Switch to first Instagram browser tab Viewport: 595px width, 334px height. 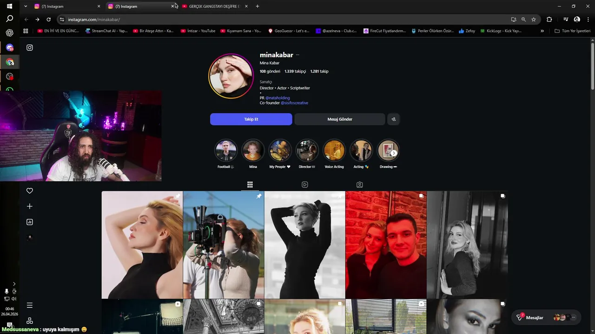[x=68, y=6]
